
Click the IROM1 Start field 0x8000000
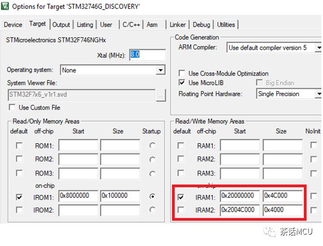tap(78, 196)
